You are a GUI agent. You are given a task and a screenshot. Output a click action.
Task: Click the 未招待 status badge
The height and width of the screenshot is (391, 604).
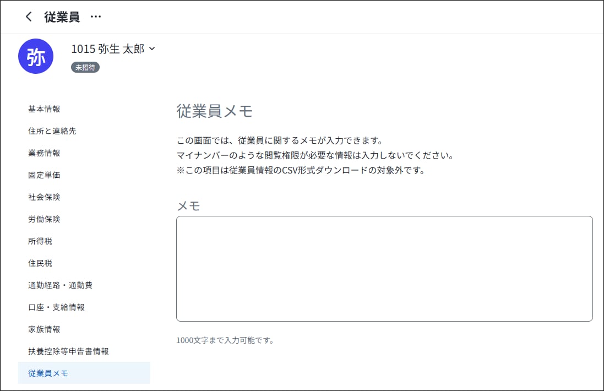pyautogui.click(x=85, y=67)
